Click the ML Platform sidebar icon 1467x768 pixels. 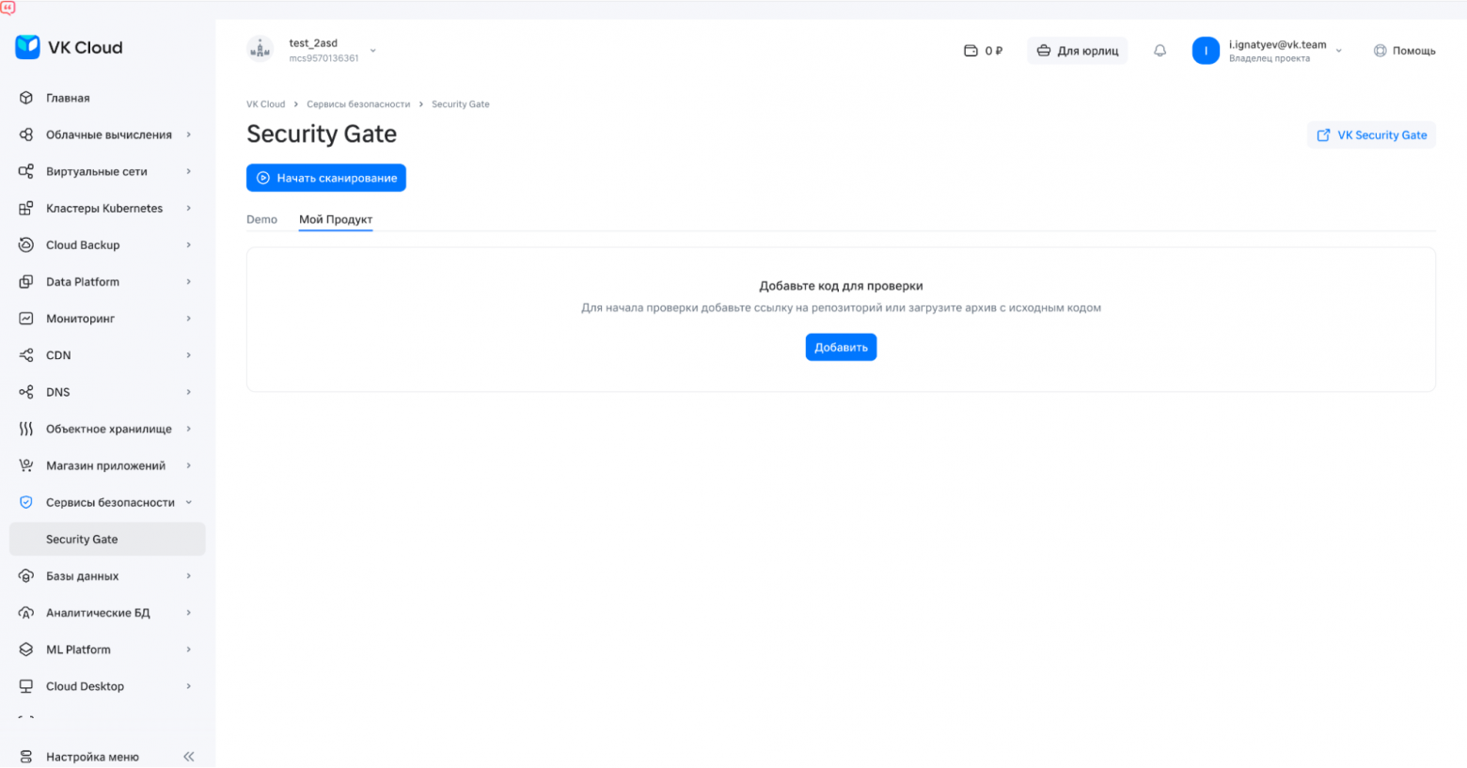(26, 649)
